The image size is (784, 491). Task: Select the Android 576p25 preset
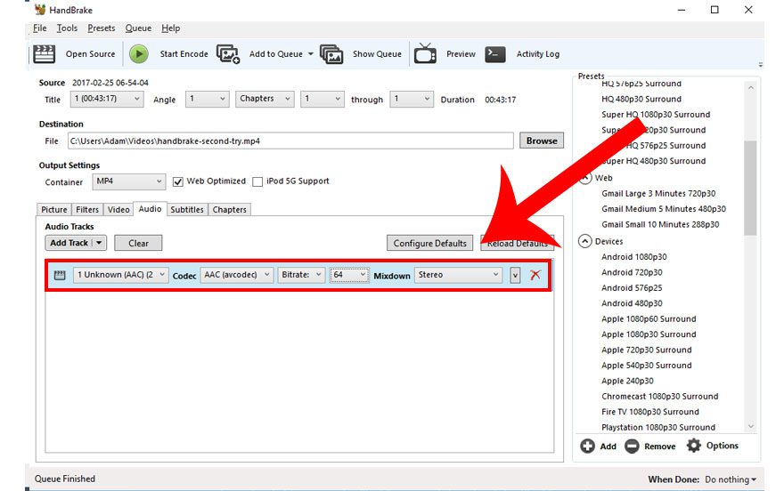pos(632,288)
